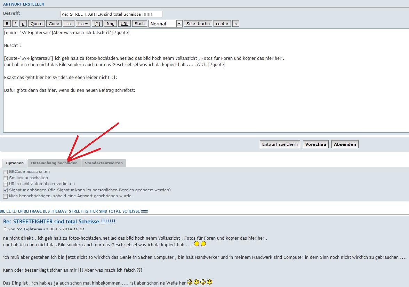Viewport: 409px width, 287px height.
Task: Click the underline u button
Action: coord(23,24)
